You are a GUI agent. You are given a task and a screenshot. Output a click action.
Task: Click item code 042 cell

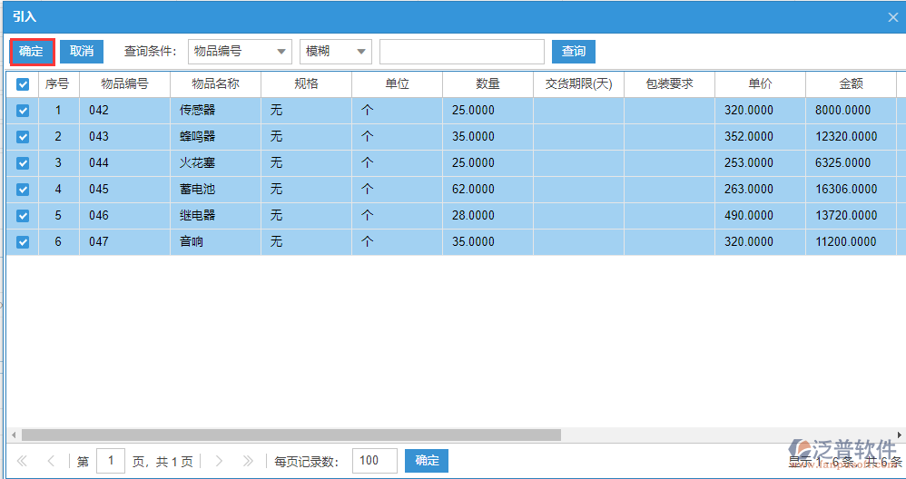point(124,111)
